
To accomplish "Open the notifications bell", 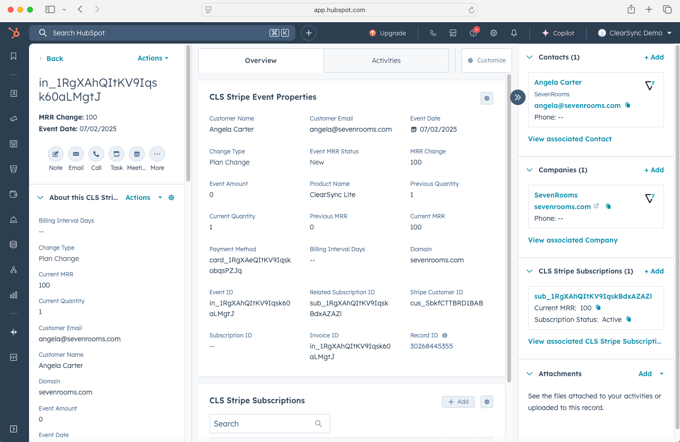I will tap(514, 33).
